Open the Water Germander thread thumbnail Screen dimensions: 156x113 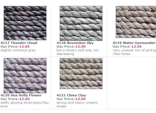click(136, 22)
